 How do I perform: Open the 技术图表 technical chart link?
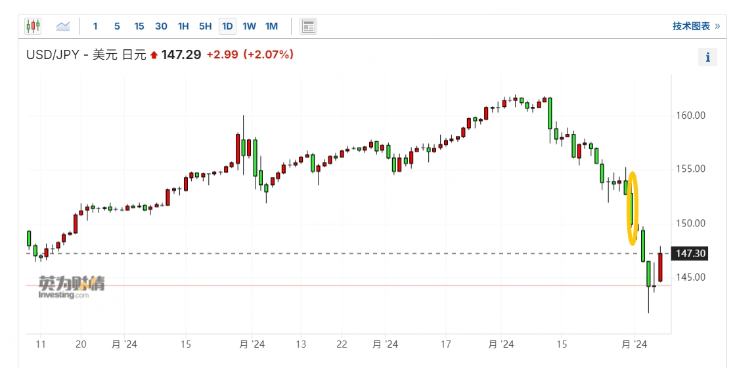(x=696, y=26)
